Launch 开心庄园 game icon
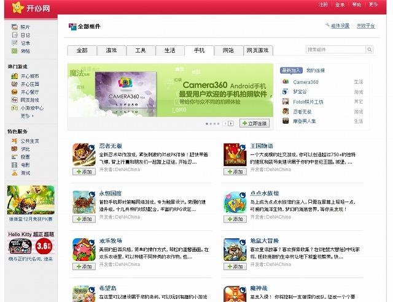This screenshot has height=302, width=393. [15, 84]
